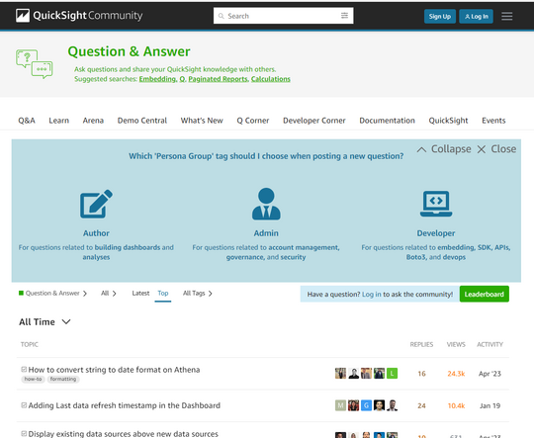Open Demo Central navigation item
534x438 pixels.
coord(142,121)
